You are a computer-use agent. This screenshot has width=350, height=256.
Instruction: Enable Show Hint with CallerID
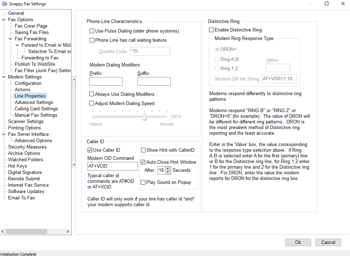[x=143, y=150]
